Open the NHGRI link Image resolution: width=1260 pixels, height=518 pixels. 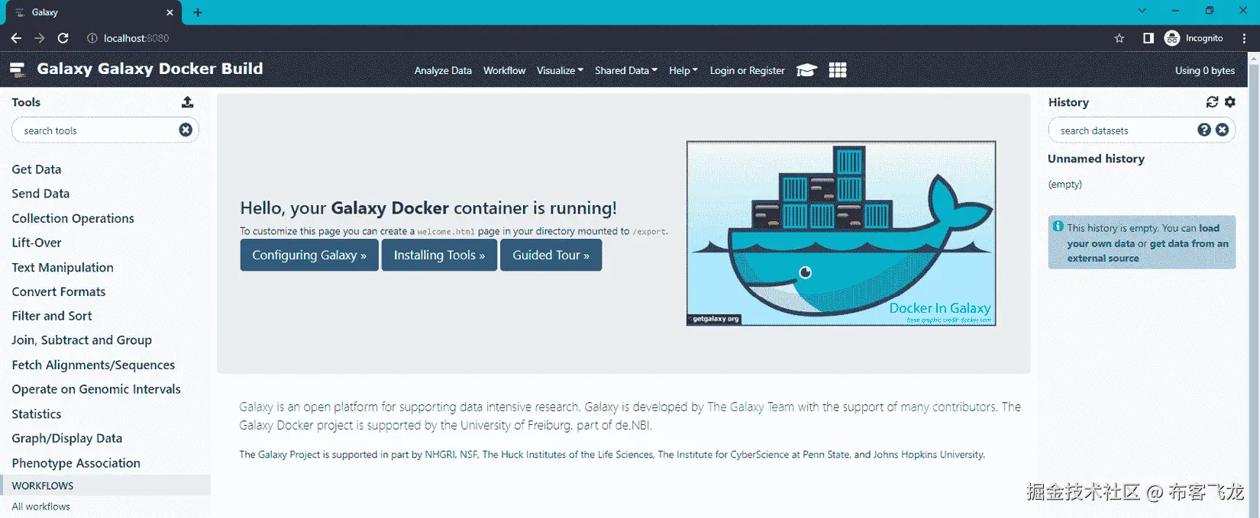pos(440,455)
